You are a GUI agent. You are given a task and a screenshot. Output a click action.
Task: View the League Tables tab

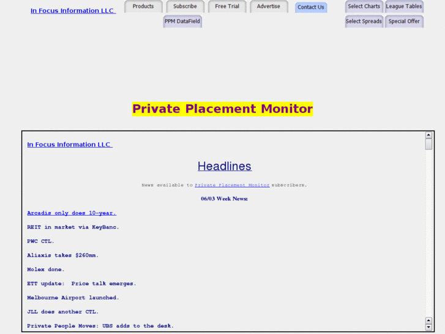coord(404,6)
